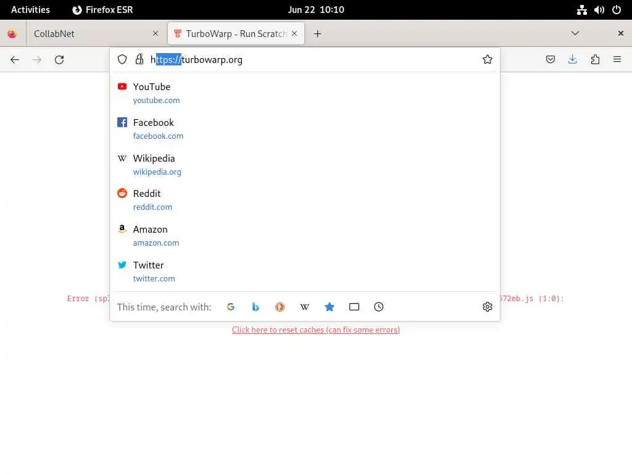Search with DuckDuckGo this time
Image resolution: width=632 pixels, height=474 pixels.
click(280, 307)
